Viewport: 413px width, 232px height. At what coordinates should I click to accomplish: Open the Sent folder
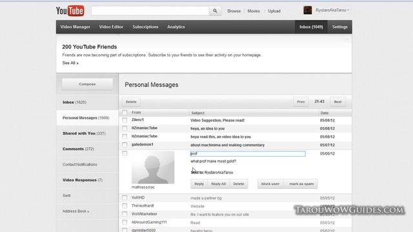click(x=66, y=195)
